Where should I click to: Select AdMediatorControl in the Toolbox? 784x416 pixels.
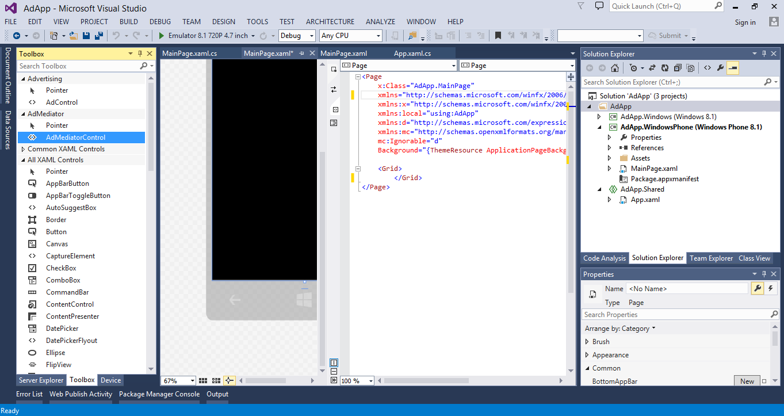click(81, 138)
